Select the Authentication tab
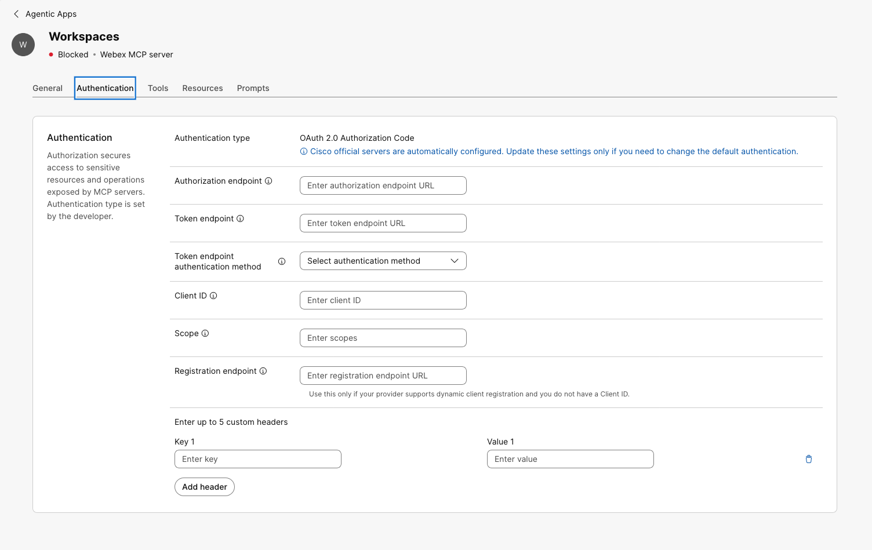Viewport: 872px width, 550px height. coord(105,88)
